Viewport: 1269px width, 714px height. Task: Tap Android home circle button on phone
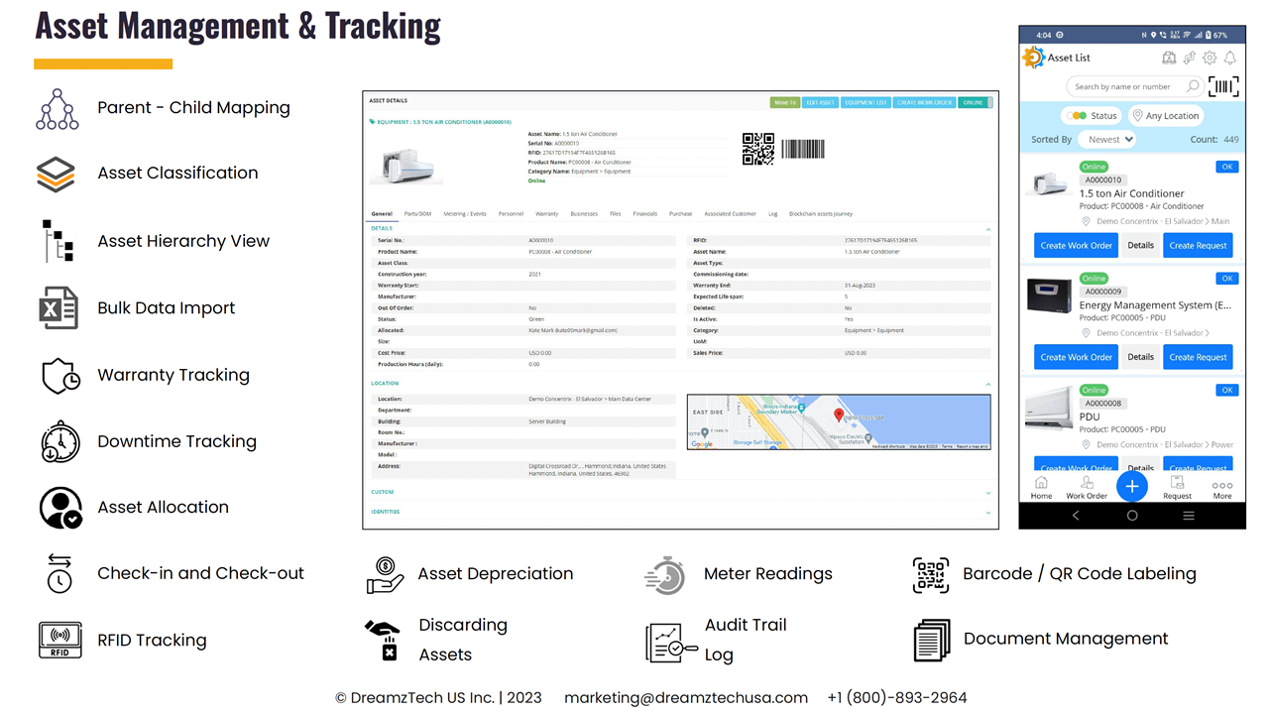click(x=1132, y=516)
